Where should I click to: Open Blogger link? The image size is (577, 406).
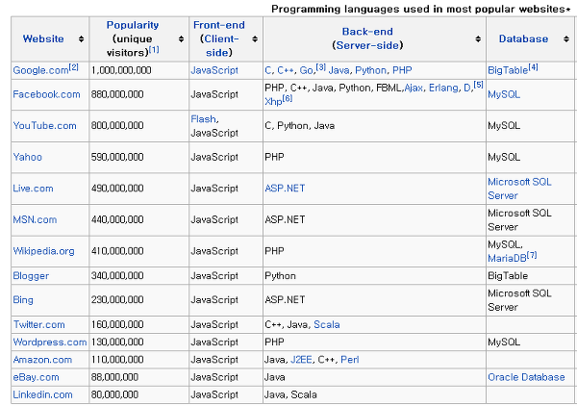click(x=31, y=276)
